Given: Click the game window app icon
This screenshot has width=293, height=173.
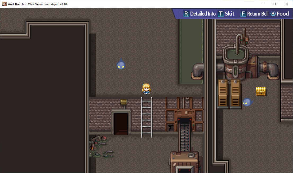Looking at the screenshot, I should coord(4,4).
